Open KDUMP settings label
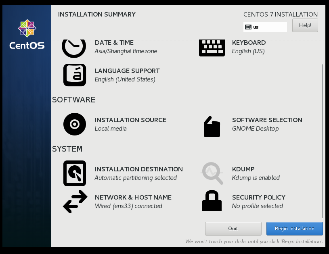Image resolution: width=329 pixels, height=254 pixels. (x=243, y=169)
